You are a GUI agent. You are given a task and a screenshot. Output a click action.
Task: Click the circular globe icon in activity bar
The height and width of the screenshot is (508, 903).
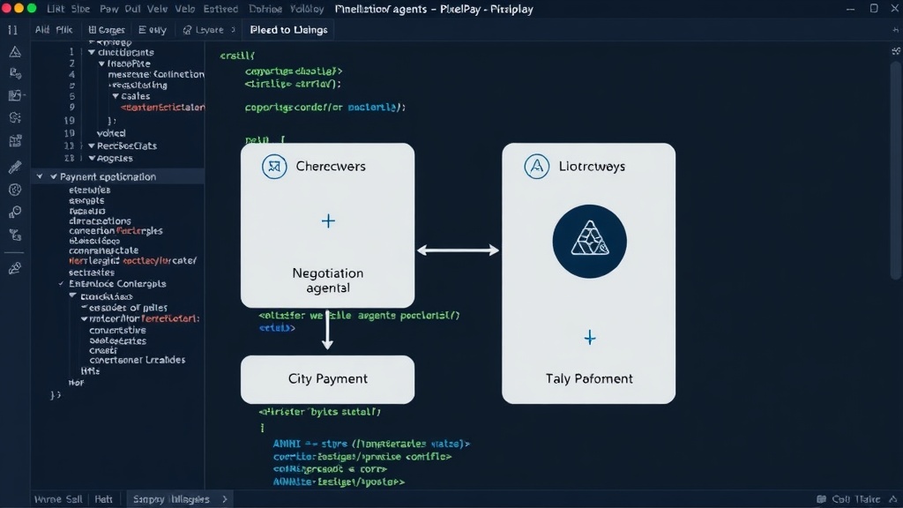point(15,190)
